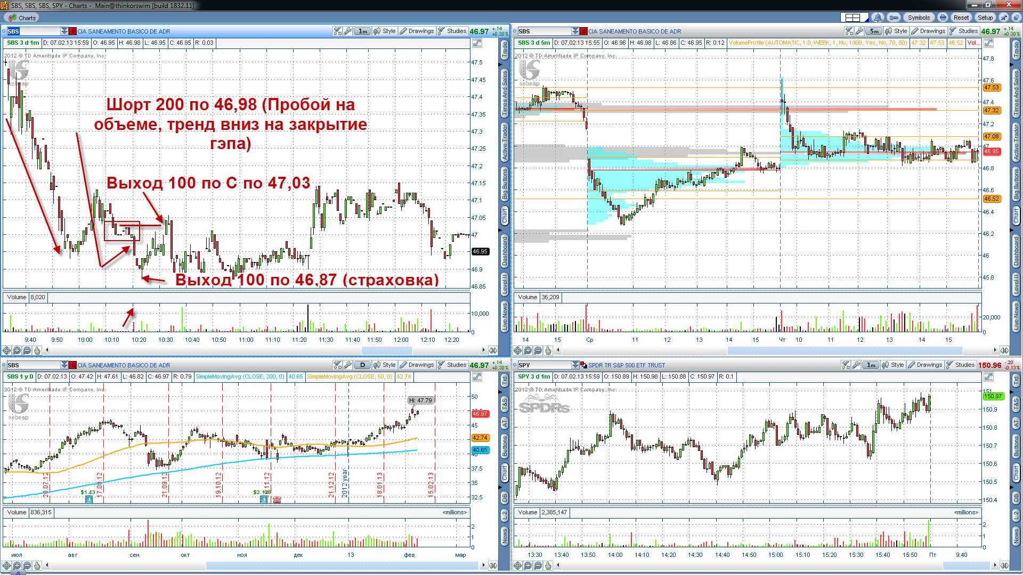Click the printer icon in top toolbar
Viewport: 1023px width, 575px height.
[943, 18]
